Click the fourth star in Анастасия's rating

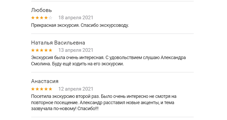tap(46, 89)
